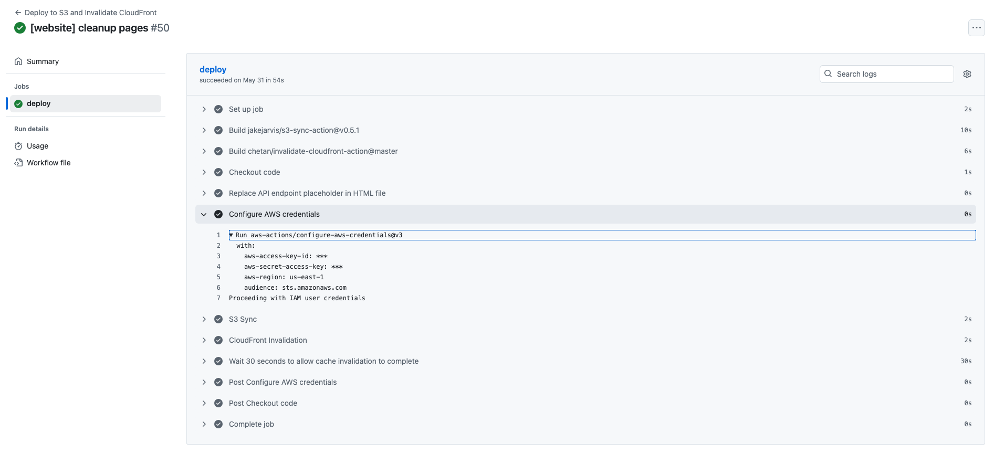This screenshot has width=994, height=453.
Task: Click the run success check icon next to title
Action: click(x=20, y=28)
